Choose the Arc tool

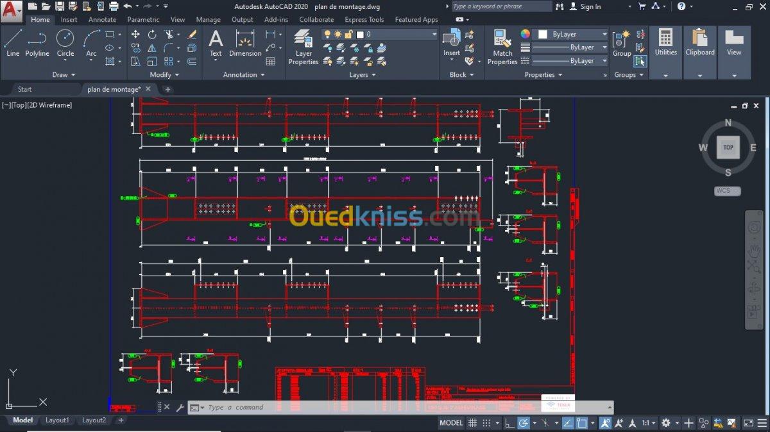pyautogui.click(x=92, y=42)
